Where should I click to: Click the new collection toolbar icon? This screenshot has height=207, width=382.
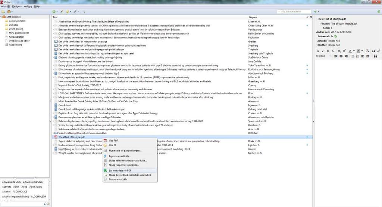coord(3,12)
